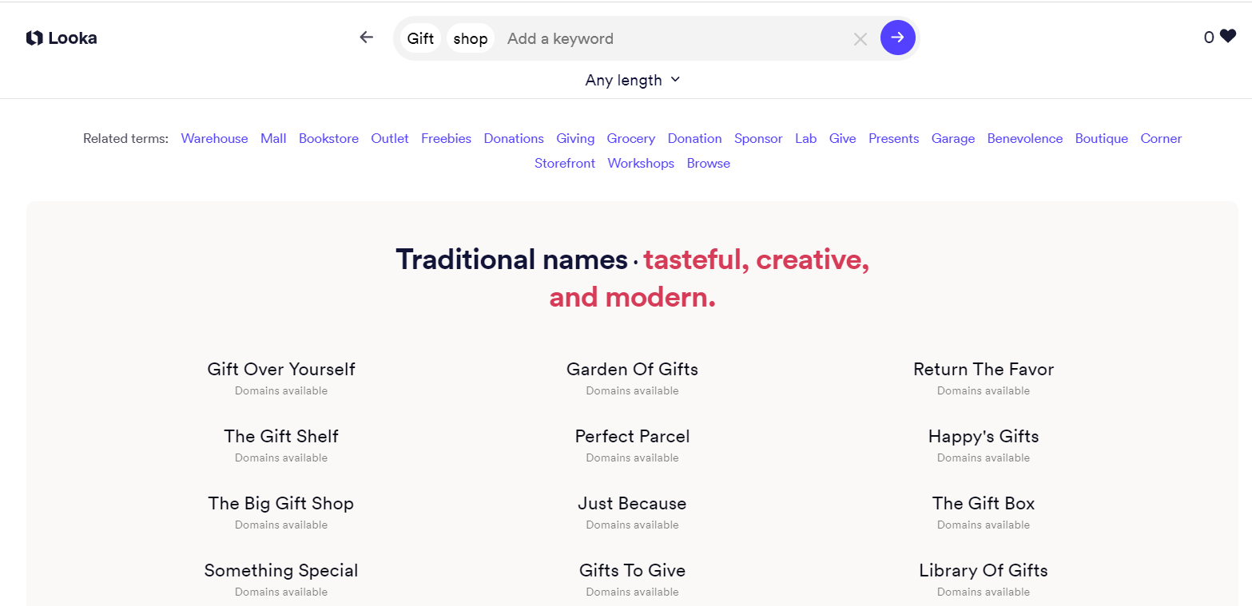Choose the name Gift Over Yourself
The height and width of the screenshot is (606, 1252).
[281, 369]
